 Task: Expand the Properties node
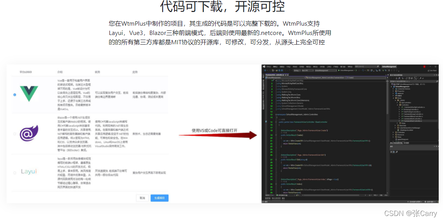[393, 91]
